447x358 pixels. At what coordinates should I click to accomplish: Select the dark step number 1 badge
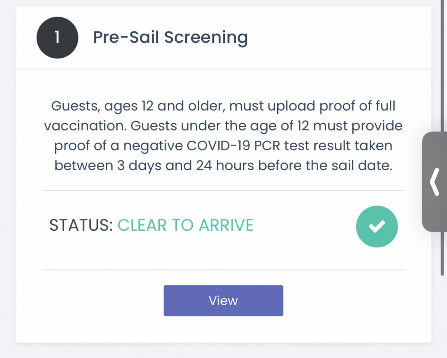(x=57, y=38)
